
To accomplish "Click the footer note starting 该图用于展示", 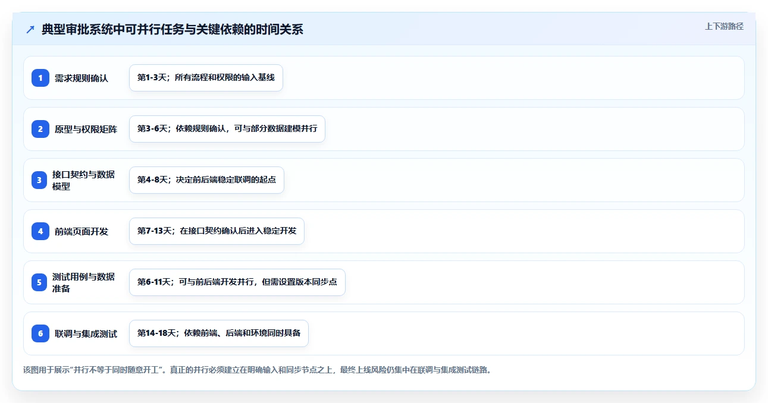I will click(x=257, y=370).
